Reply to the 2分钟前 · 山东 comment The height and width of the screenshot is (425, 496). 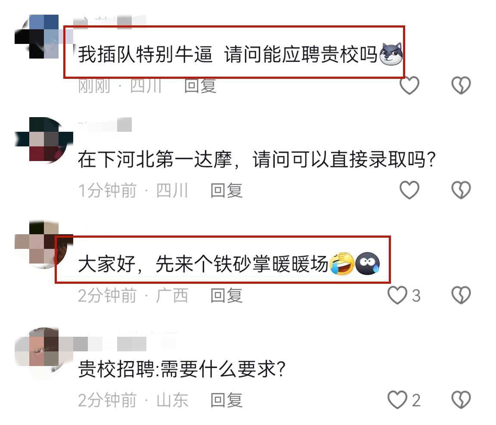[x=226, y=400]
